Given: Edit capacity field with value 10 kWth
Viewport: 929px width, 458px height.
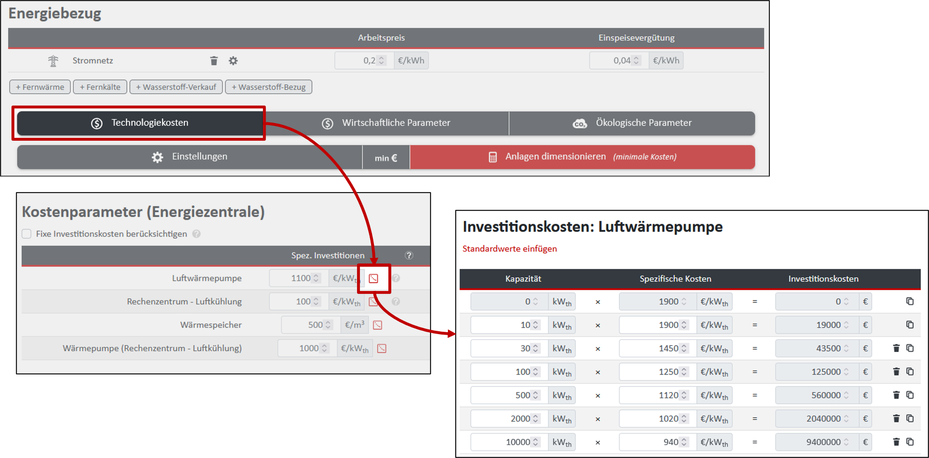Looking at the screenshot, I should [x=509, y=325].
